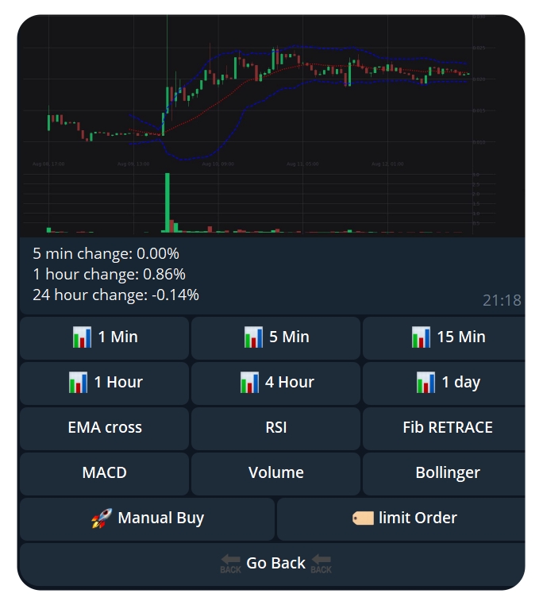Viewport: 543px width, 605px height.
Task: Enable the Bollinger bands view
Action: point(447,473)
